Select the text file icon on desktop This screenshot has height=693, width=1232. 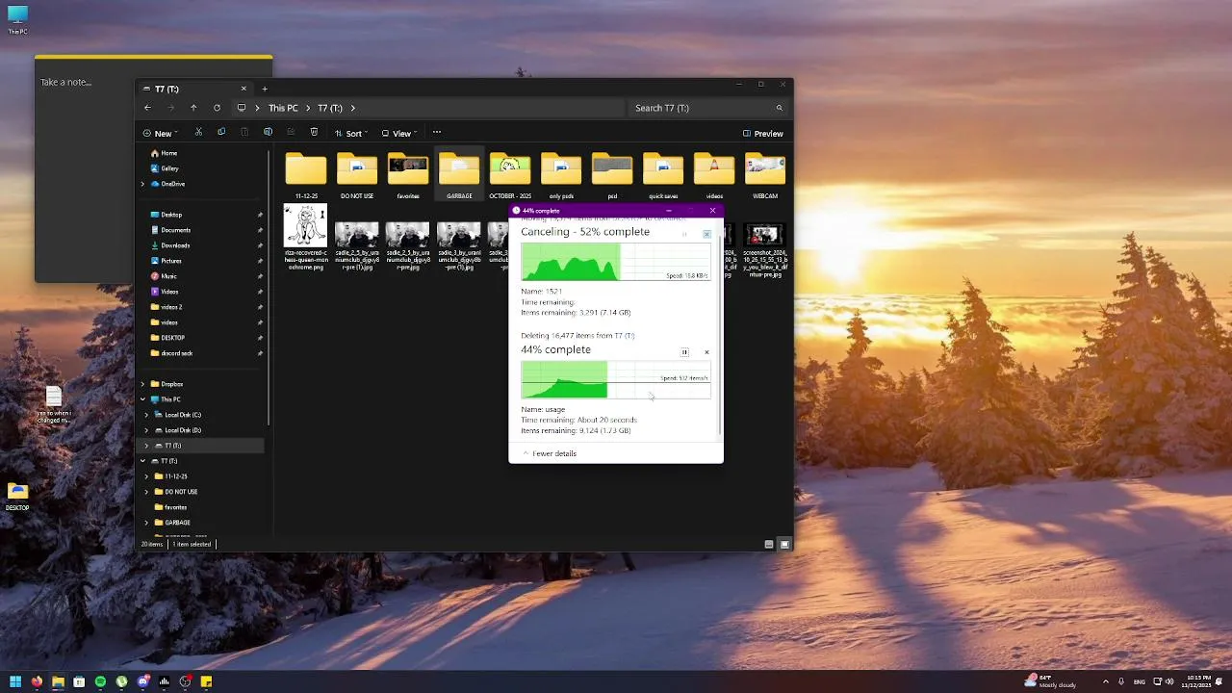click(x=54, y=404)
